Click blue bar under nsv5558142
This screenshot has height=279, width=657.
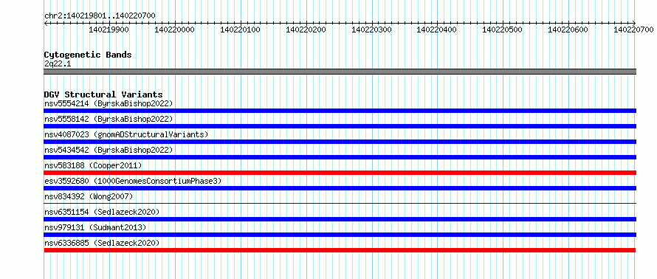coord(340,126)
